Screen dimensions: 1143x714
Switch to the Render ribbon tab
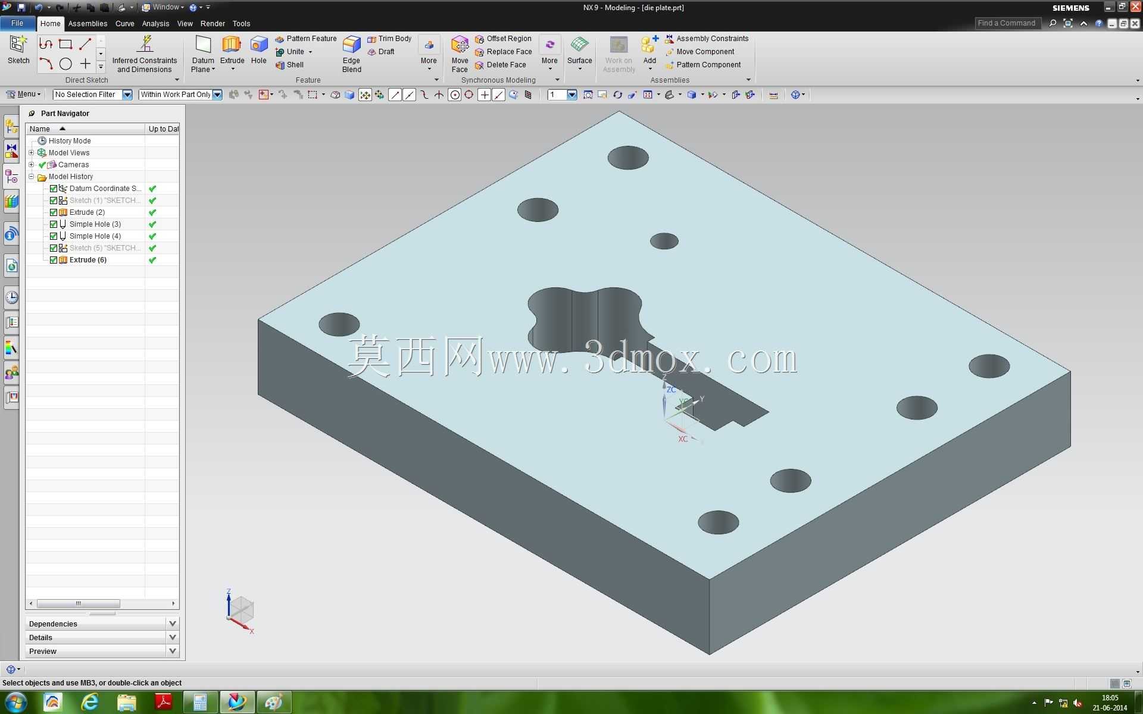pos(213,24)
